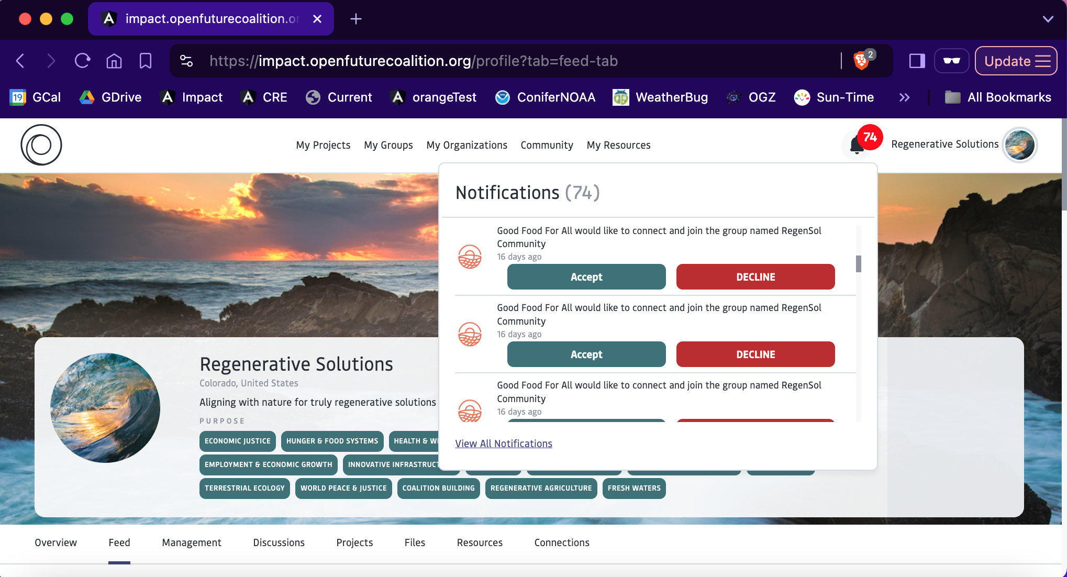This screenshot has width=1067, height=577.
Task: Bookmark this page with bookmark icon
Action: 145,61
